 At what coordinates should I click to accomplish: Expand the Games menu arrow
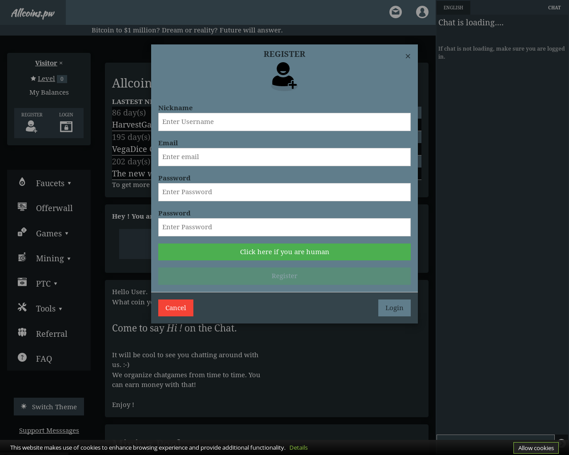pos(67,234)
